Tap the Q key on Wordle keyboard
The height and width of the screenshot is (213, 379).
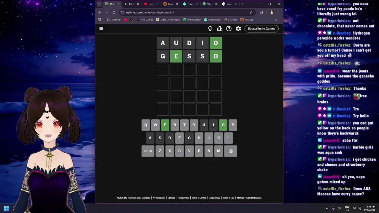point(146,125)
